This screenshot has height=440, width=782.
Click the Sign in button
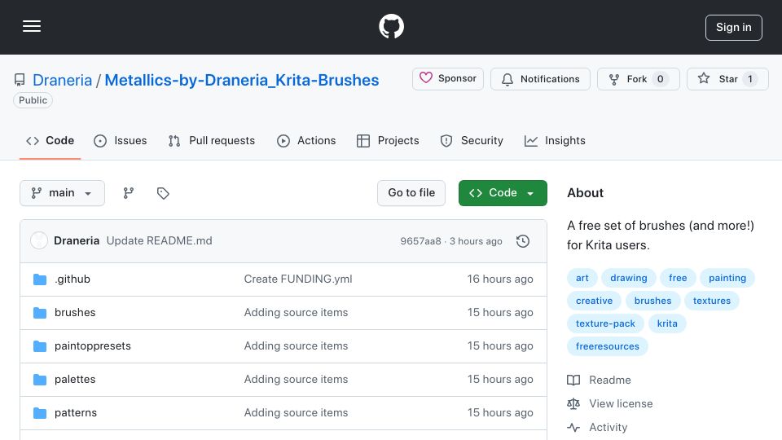coord(733,28)
